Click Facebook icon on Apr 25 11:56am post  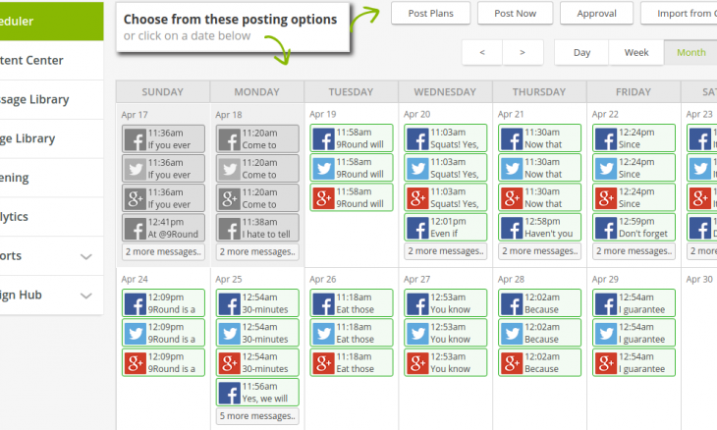[229, 394]
